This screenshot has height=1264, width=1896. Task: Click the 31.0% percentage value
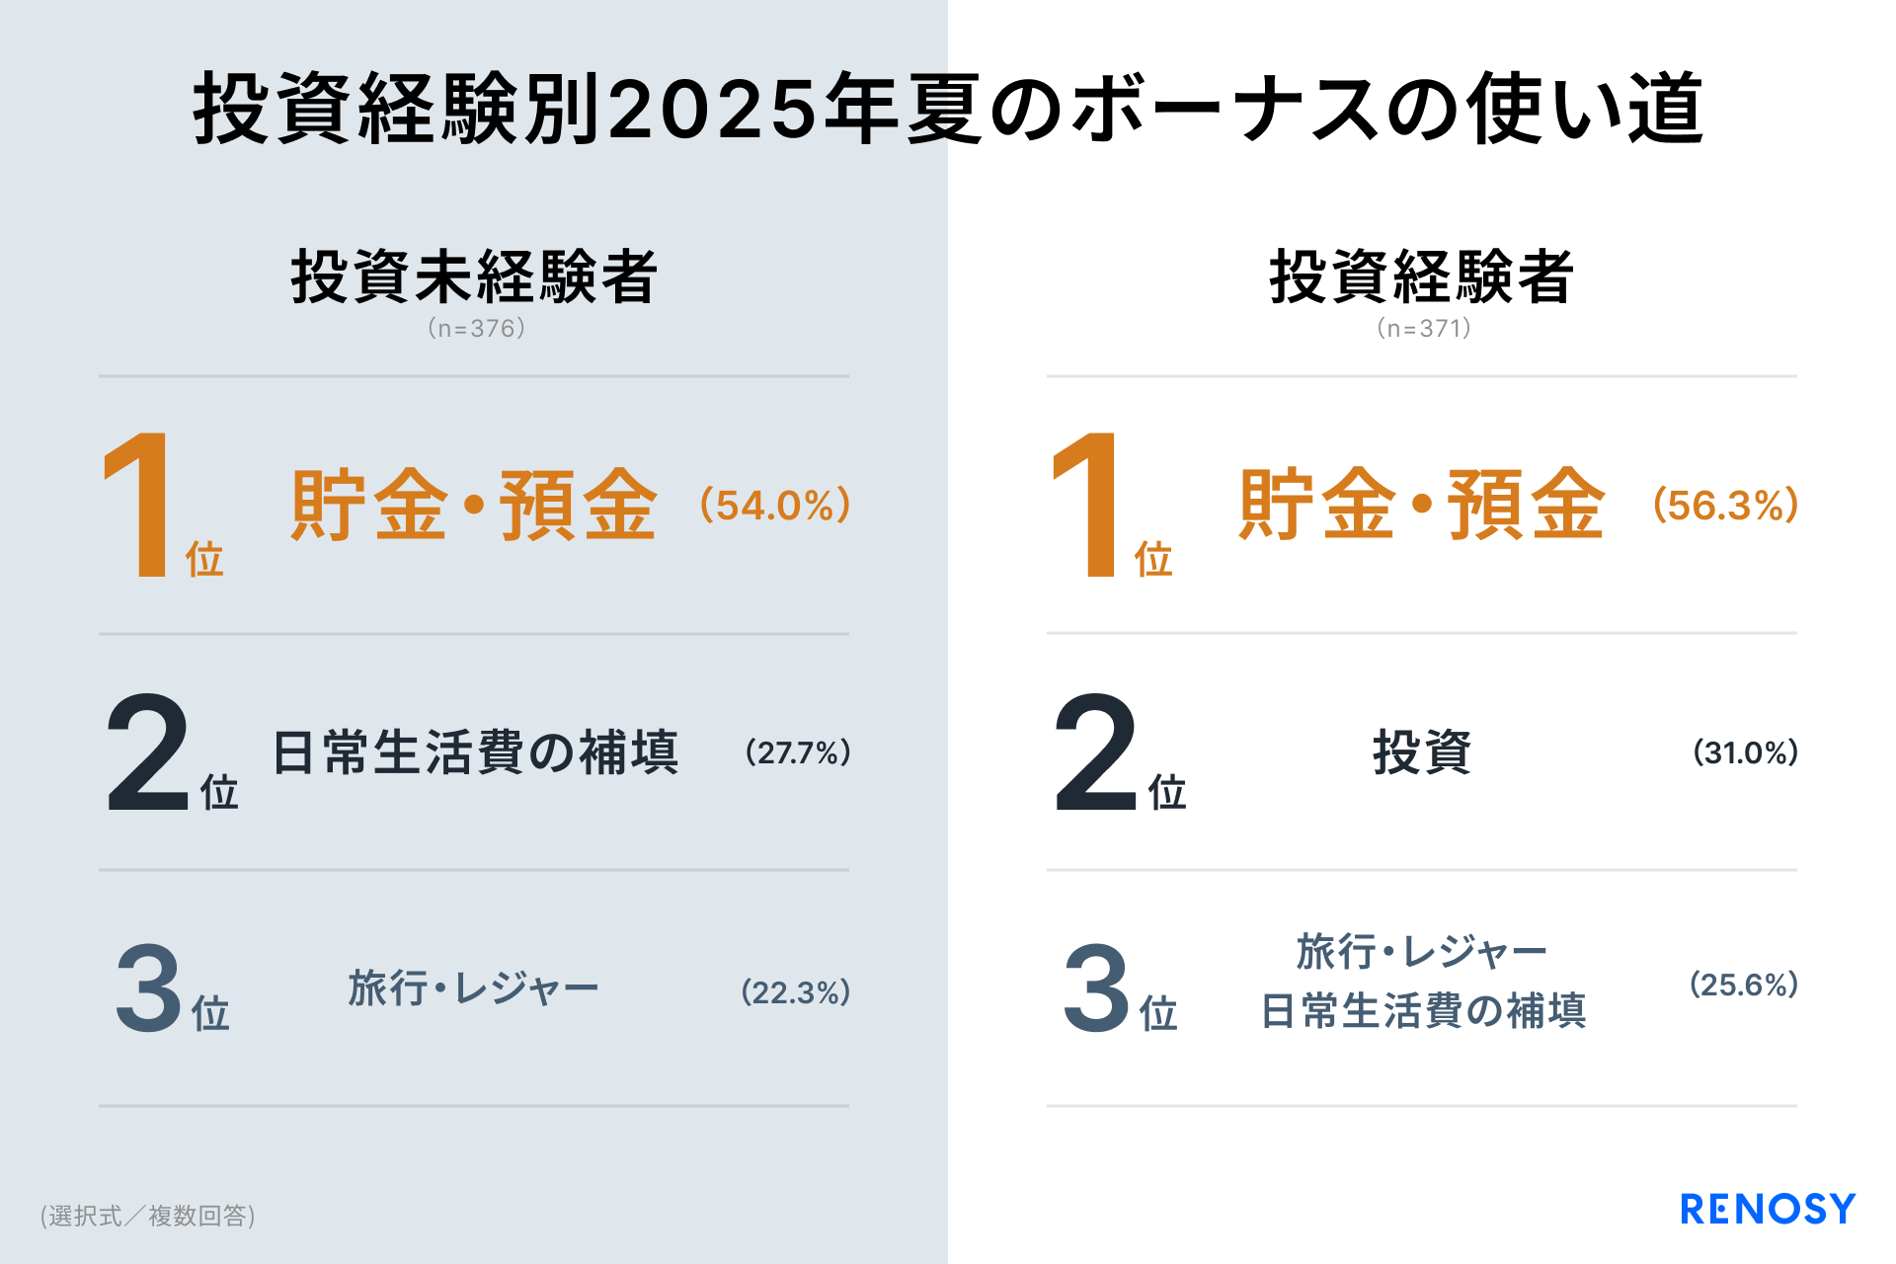click(1745, 752)
